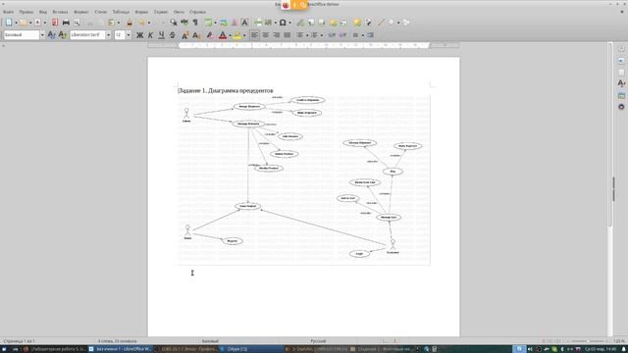Click the use case diagram image
The width and height of the screenshot is (628, 353).
304,179
